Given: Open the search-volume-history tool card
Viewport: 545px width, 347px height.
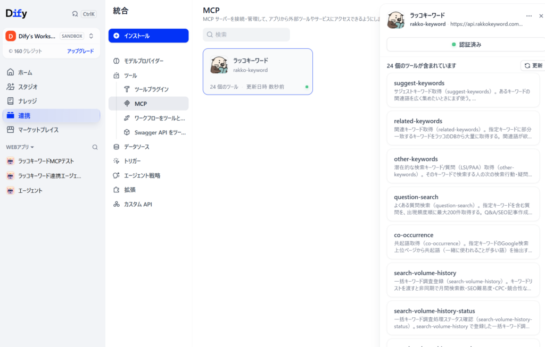Looking at the screenshot, I should 463,281.
